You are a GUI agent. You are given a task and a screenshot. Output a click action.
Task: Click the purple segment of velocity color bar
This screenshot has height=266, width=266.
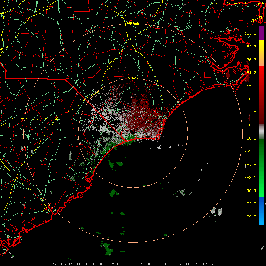[x=261, y=33]
